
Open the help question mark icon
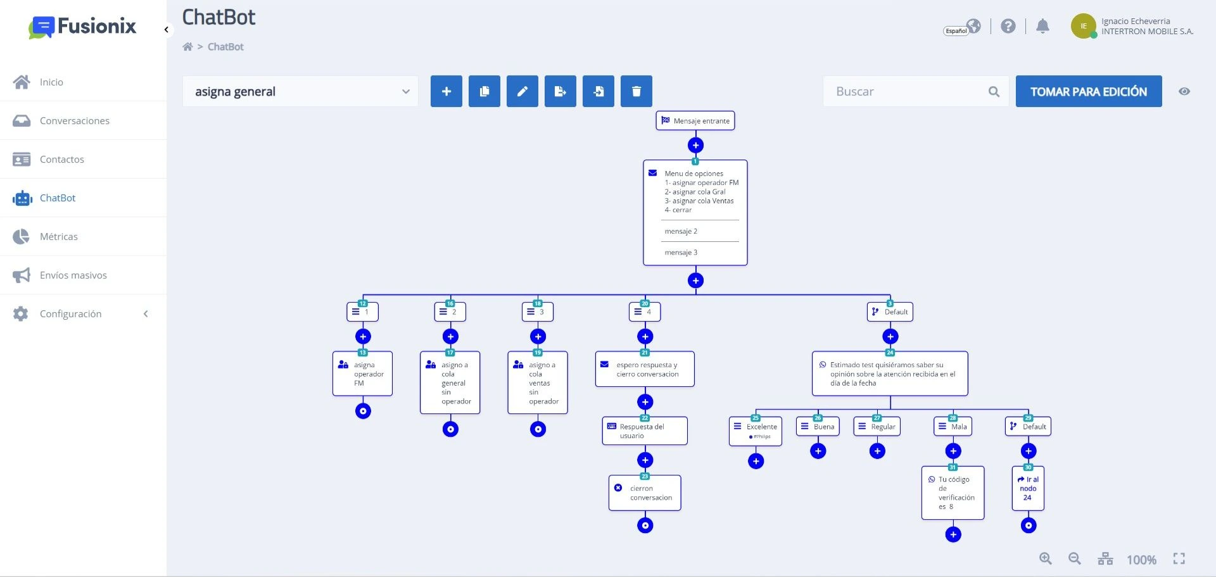[x=1008, y=26]
